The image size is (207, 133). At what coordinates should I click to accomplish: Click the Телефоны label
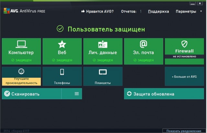coord(62,83)
